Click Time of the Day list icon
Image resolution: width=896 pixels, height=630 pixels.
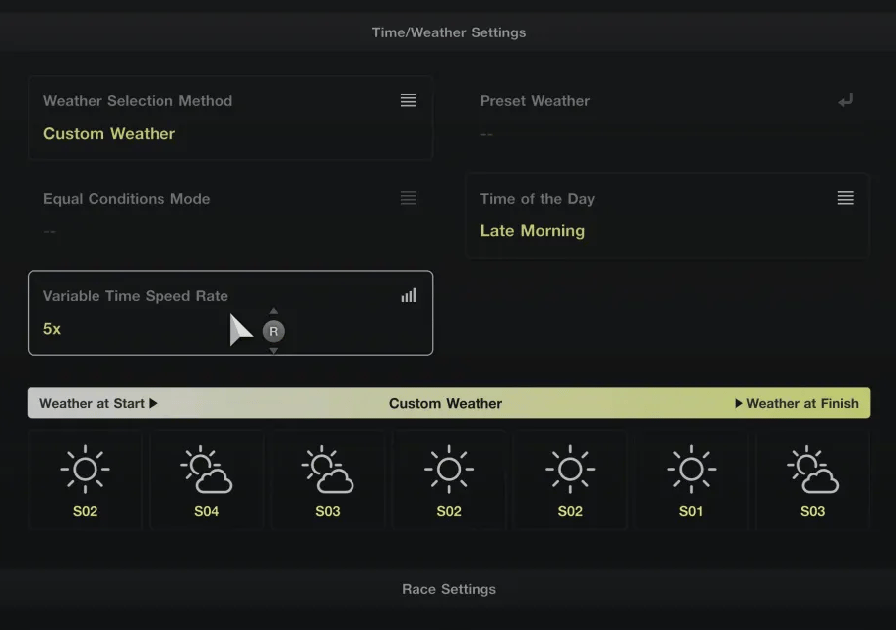pyautogui.click(x=845, y=198)
